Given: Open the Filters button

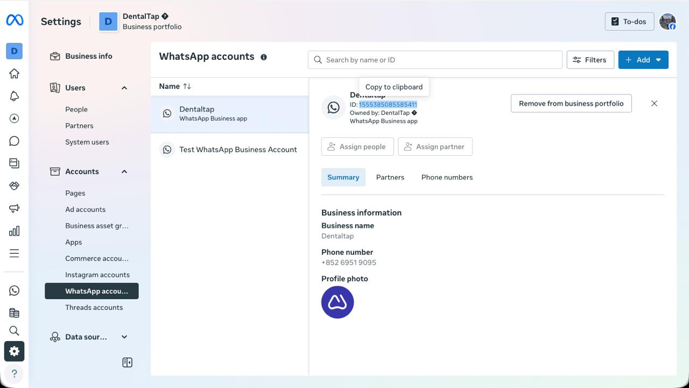Looking at the screenshot, I should tap(590, 60).
